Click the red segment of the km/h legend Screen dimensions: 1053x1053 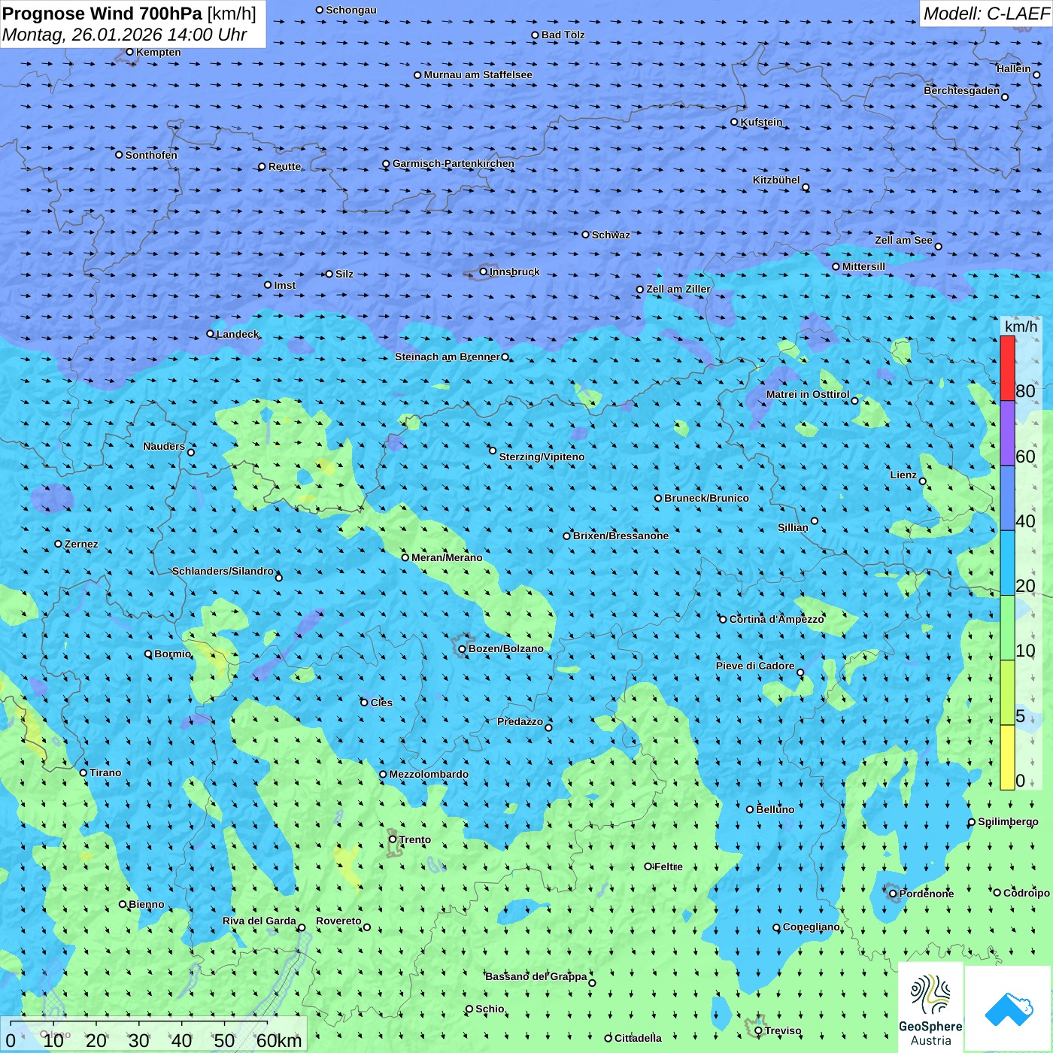click(1007, 369)
